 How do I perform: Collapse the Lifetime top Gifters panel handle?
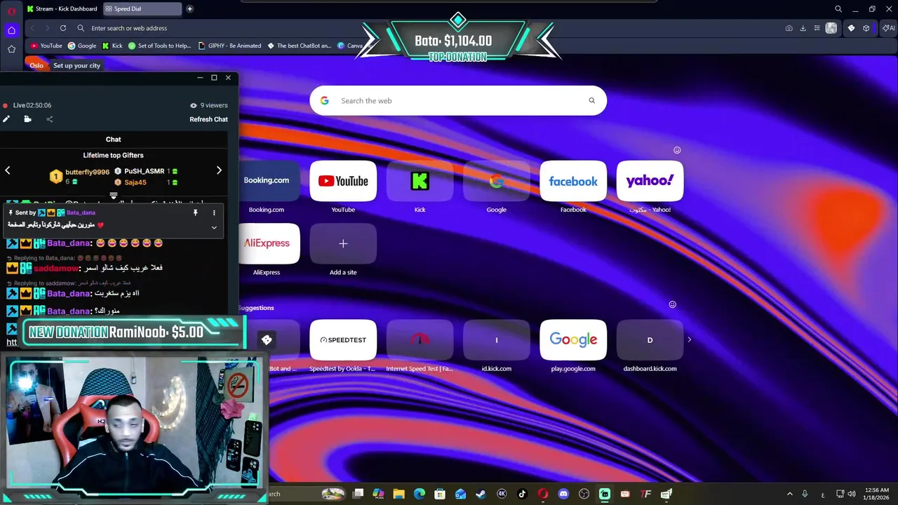[x=114, y=196]
